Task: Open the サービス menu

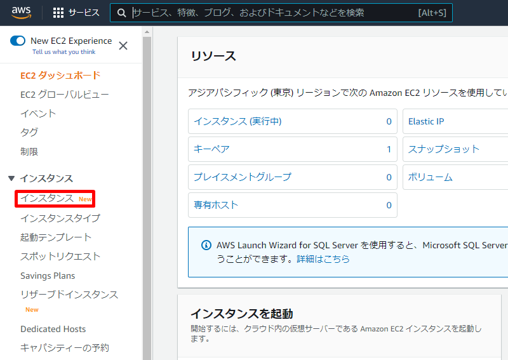Action: [84, 13]
